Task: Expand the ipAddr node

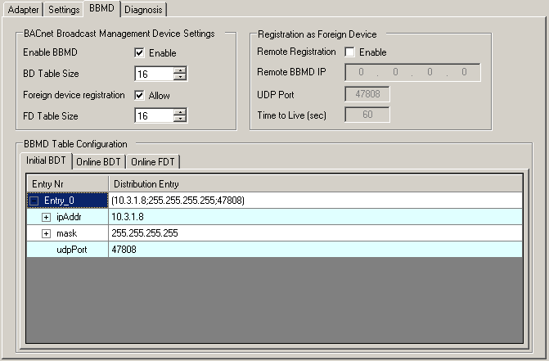Action: pyautogui.click(x=47, y=217)
